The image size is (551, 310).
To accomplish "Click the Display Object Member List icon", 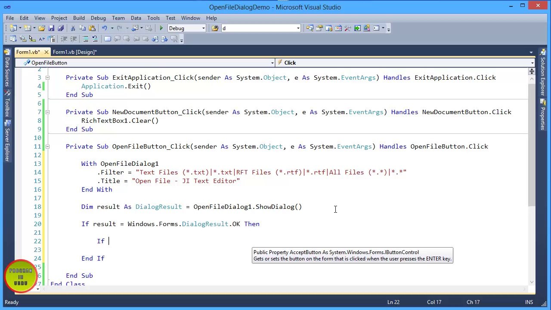I will (x=13, y=39).
